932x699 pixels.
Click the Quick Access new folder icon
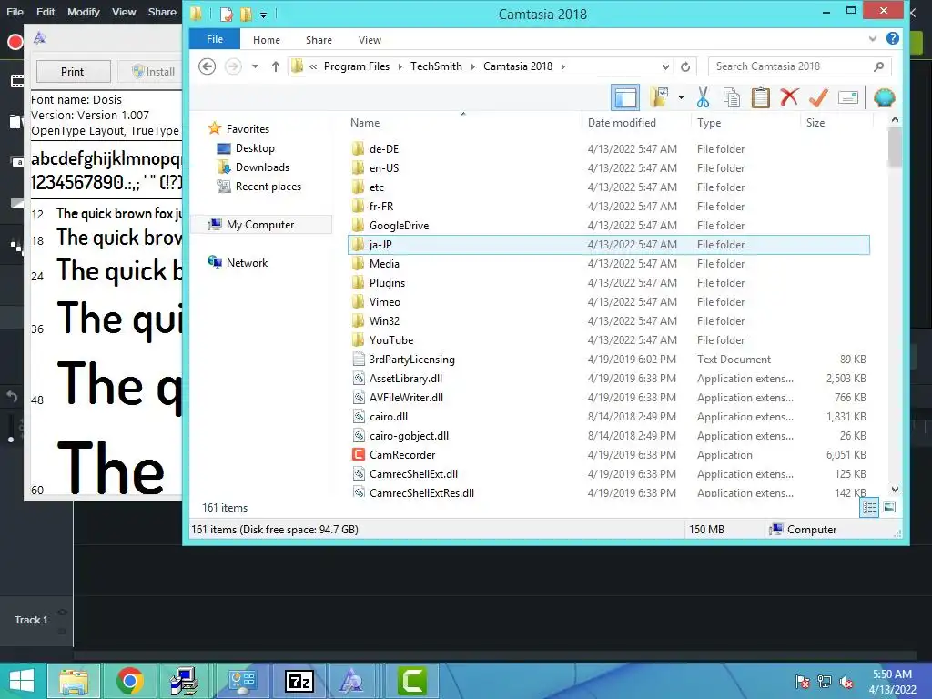[x=246, y=14]
